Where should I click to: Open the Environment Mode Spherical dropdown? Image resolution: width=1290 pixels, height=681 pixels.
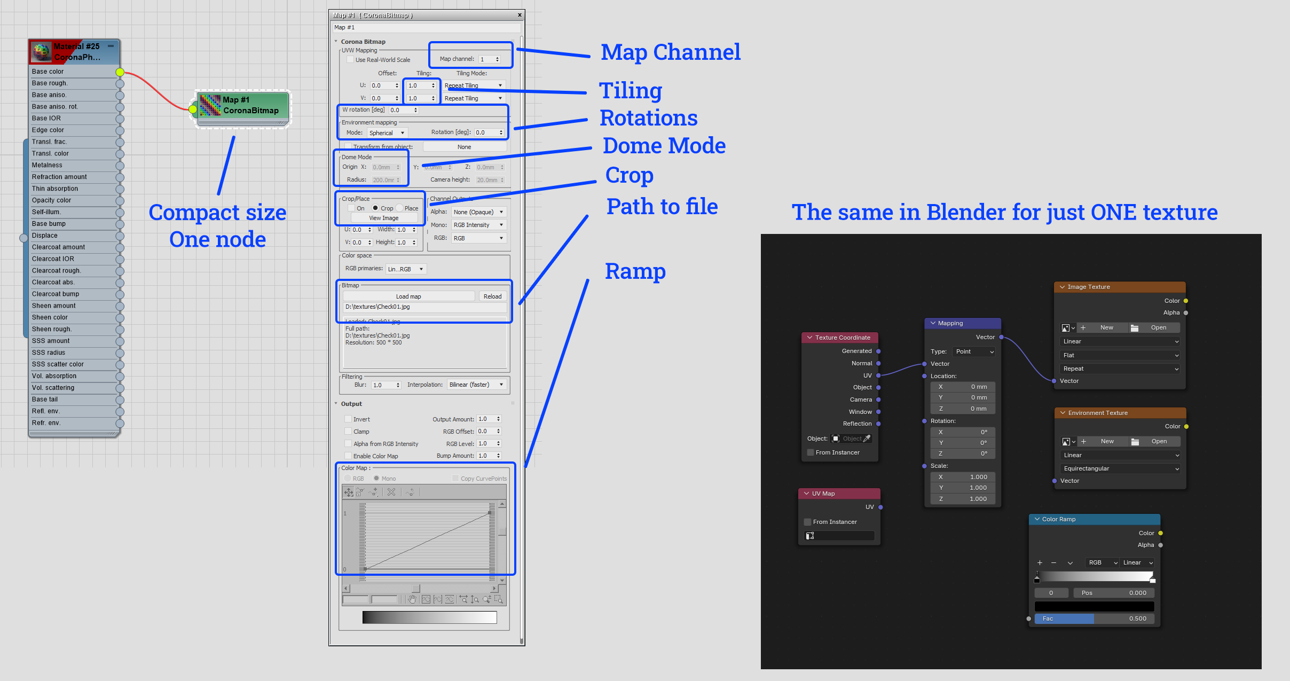pos(387,133)
